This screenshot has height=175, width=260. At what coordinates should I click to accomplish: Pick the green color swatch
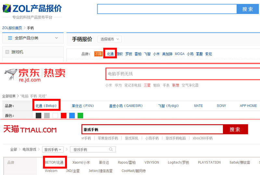pyautogui.click(x=80, y=115)
